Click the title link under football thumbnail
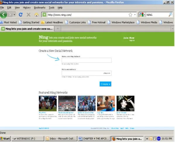Viewport: 175px width, 143px height. tap(42, 113)
